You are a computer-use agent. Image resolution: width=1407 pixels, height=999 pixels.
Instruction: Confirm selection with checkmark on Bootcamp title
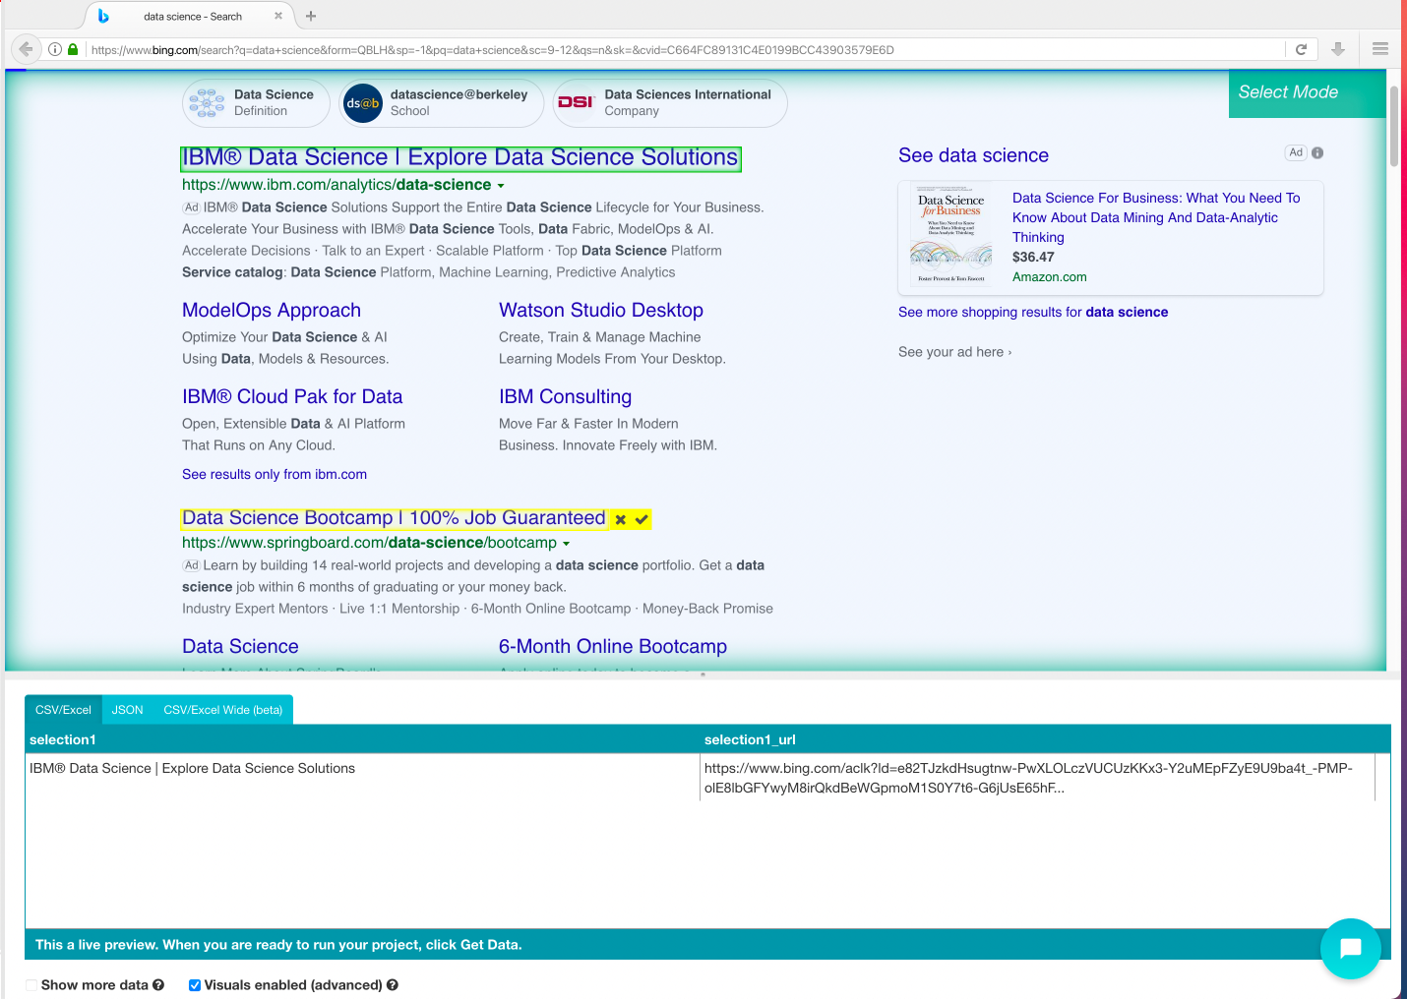pos(642,519)
